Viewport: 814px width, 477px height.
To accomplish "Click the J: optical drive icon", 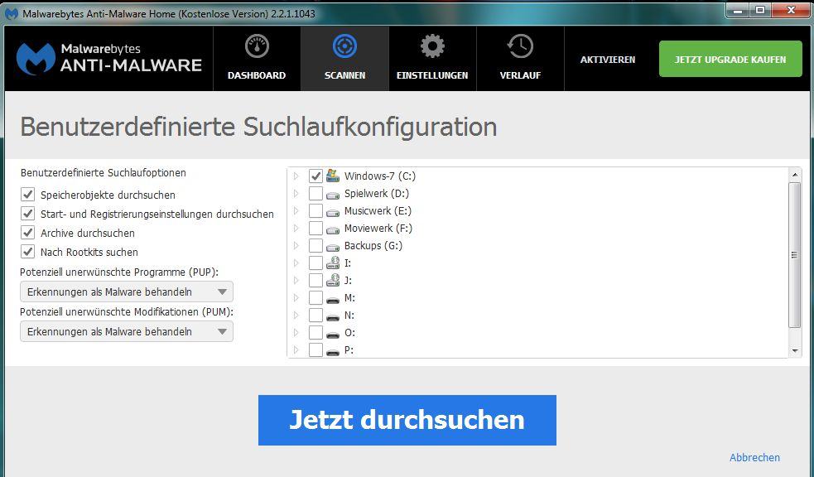I will [333, 280].
